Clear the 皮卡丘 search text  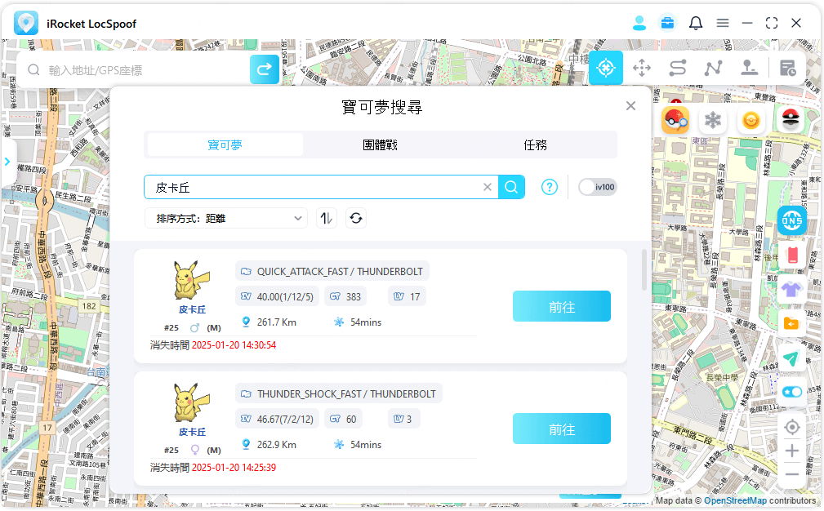488,187
